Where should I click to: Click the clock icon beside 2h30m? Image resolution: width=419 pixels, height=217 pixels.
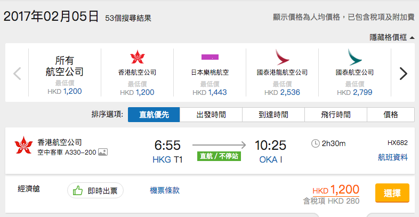316,143
